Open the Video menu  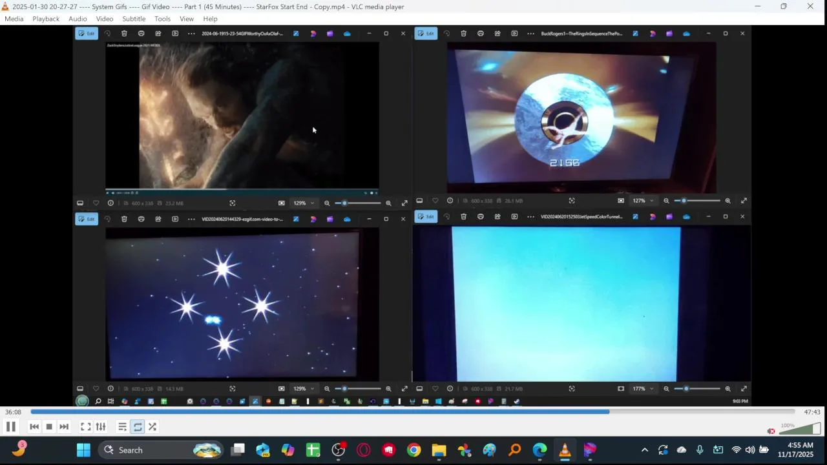tap(105, 19)
